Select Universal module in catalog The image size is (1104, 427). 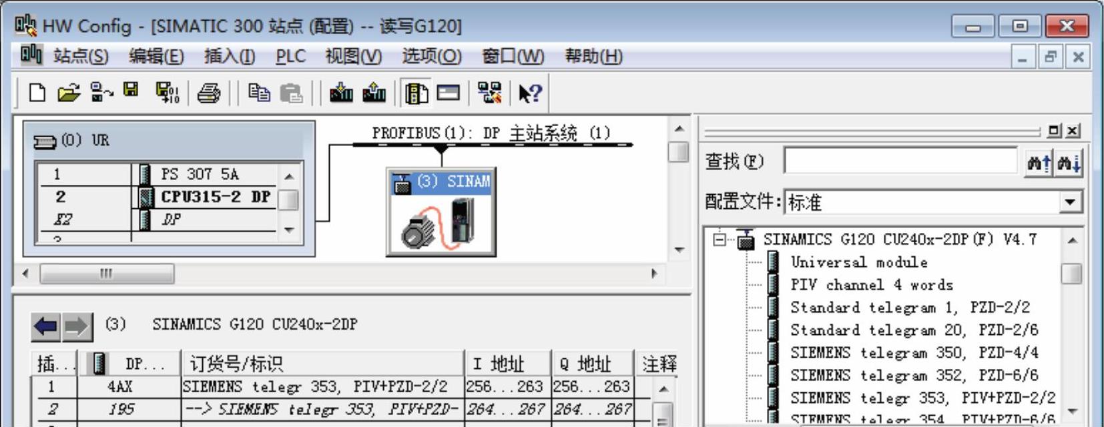[858, 262]
